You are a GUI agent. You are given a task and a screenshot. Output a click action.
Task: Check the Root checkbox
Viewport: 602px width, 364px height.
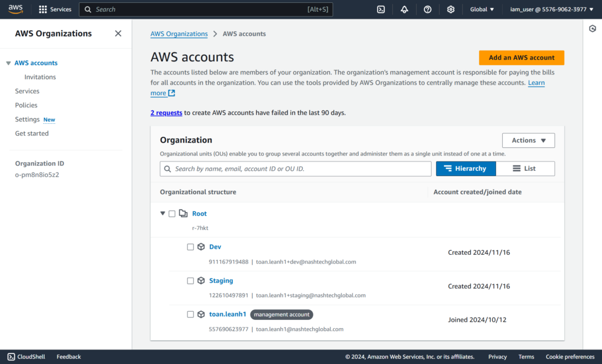[172, 214]
